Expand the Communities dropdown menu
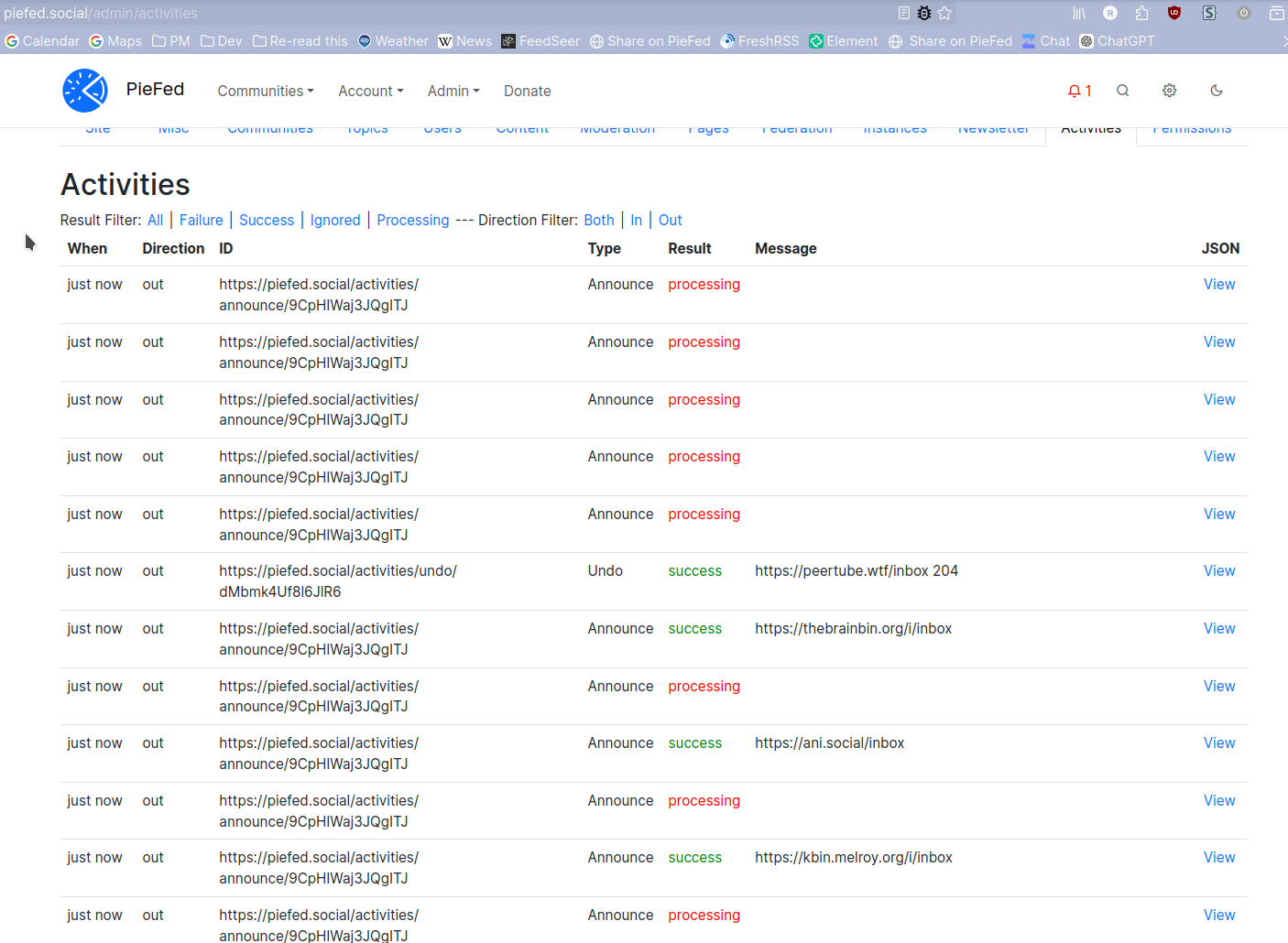The image size is (1288, 943). 266,92
